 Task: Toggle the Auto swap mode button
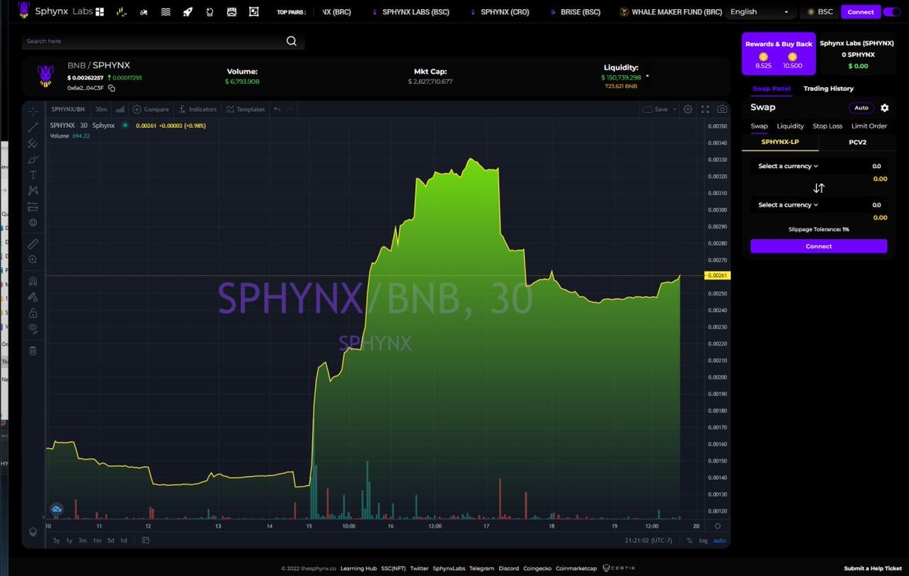coord(861,107)
